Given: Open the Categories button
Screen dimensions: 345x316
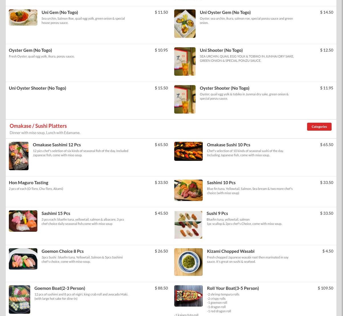Looking at the screenshot, I should click(x=319, y=127).
